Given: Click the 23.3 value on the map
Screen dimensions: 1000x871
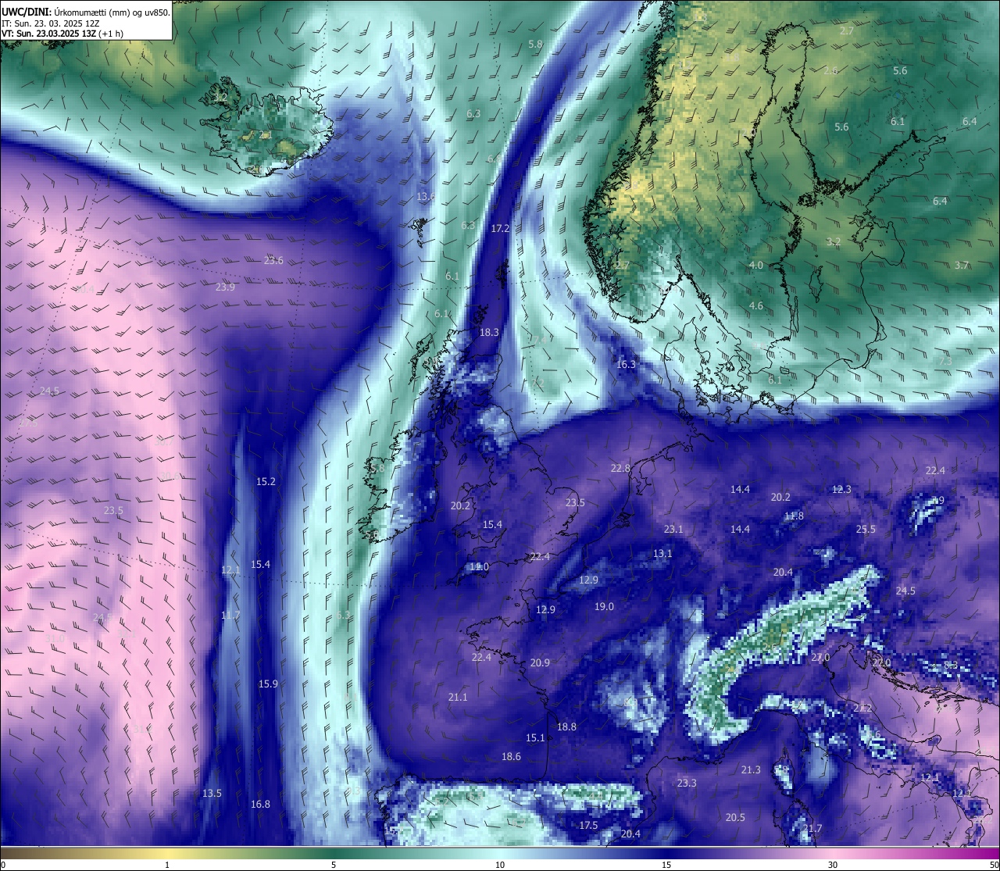Looking at the screenshot, I should point(687,783).
